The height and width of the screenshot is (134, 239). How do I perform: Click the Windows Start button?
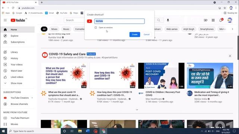3,131
